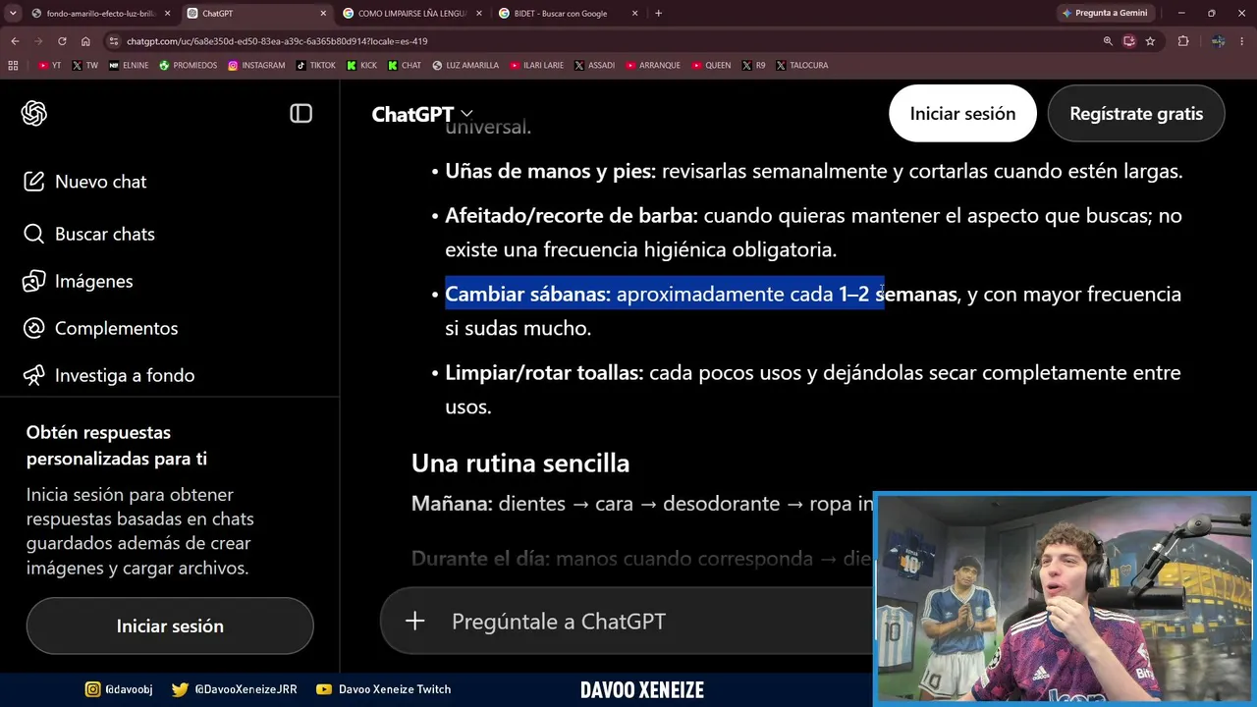Open the TW bookmark
Viewport: 1257px width, 707px height.
pos(85,66)
